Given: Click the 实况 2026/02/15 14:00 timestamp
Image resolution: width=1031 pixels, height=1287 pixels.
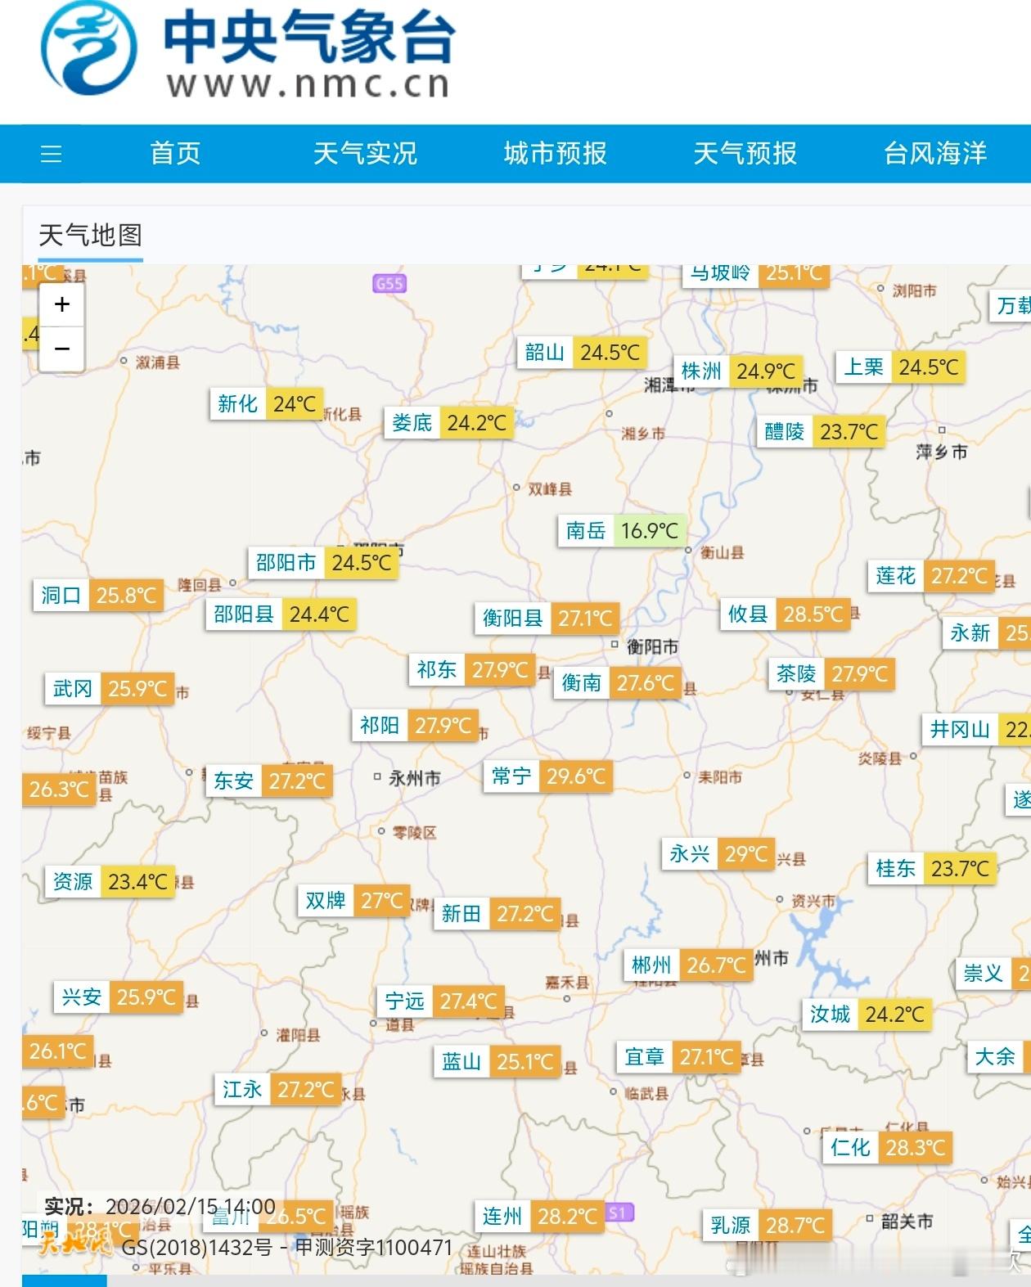Looking at the screenshot, I should [x=160, y=1207].
